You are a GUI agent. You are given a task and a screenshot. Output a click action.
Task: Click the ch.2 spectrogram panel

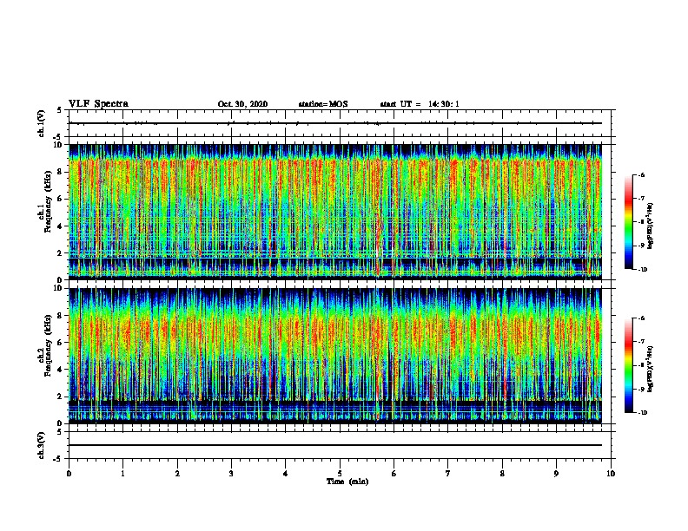point(335,356)
